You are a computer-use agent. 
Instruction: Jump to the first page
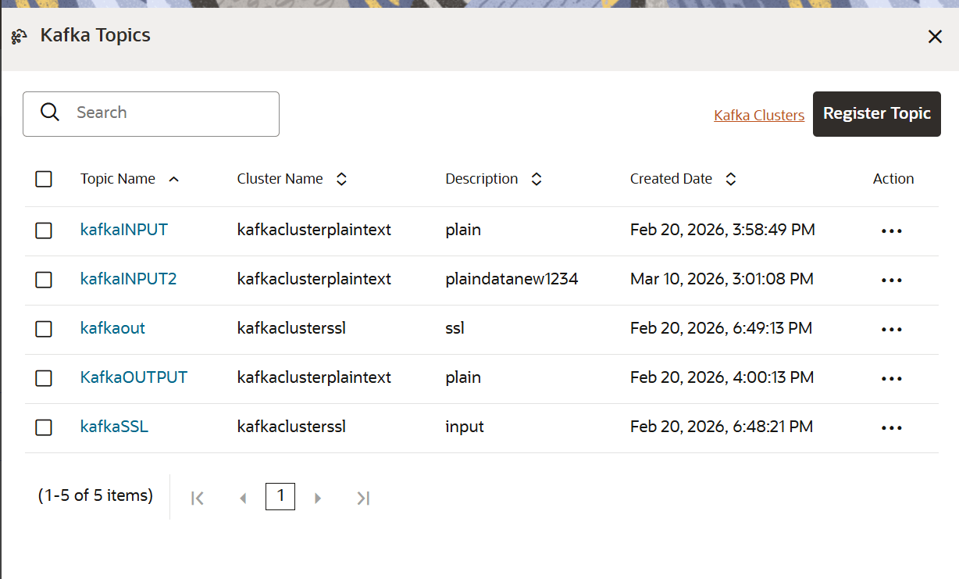(198, 497)
